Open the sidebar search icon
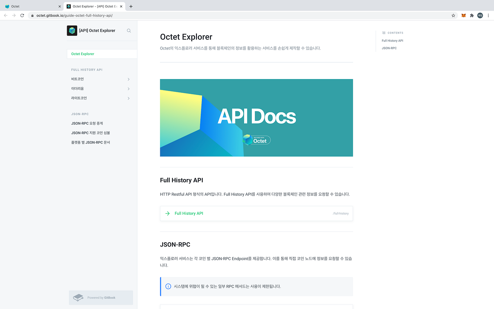 pyautogui.click(x=129, y=31)
